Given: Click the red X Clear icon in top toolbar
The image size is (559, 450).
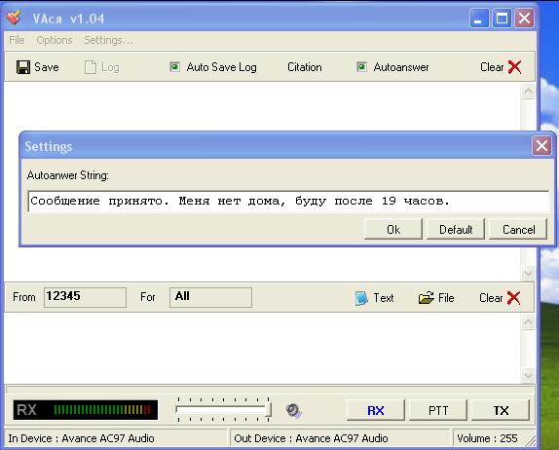Looking at the screenshot, I should point(514,66).
